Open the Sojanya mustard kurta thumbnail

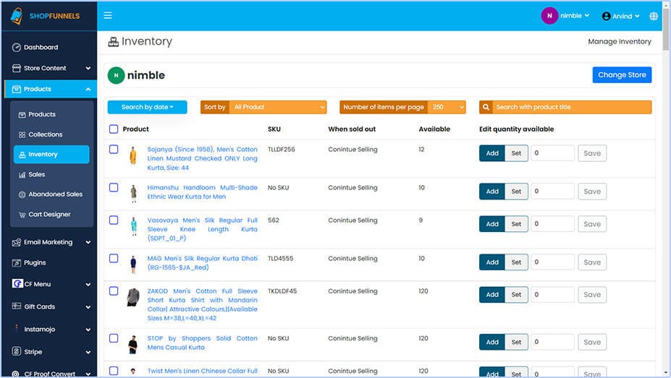pos(133,155)
